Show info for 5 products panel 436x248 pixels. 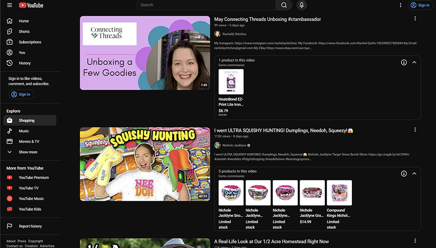(404, 174)
